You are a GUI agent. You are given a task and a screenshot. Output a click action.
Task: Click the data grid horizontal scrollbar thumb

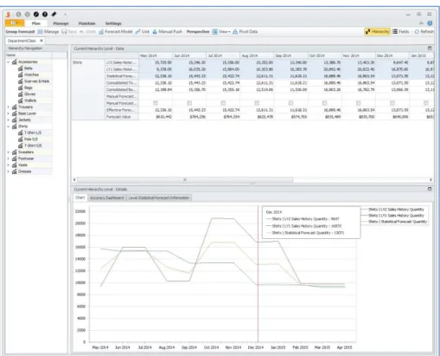(x=185, y=179)
